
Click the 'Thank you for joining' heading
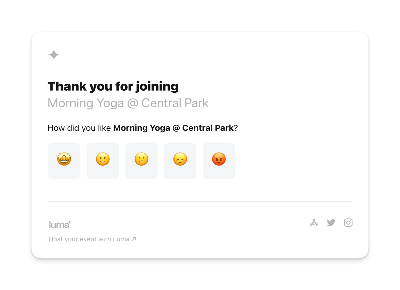click(x=113, y=86)
